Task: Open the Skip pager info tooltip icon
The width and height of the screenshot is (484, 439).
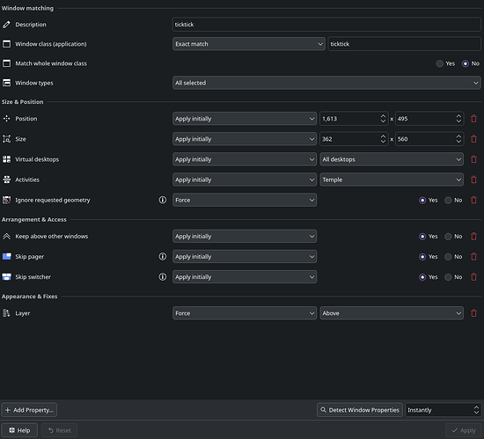Action: click(x=163, y=256)
